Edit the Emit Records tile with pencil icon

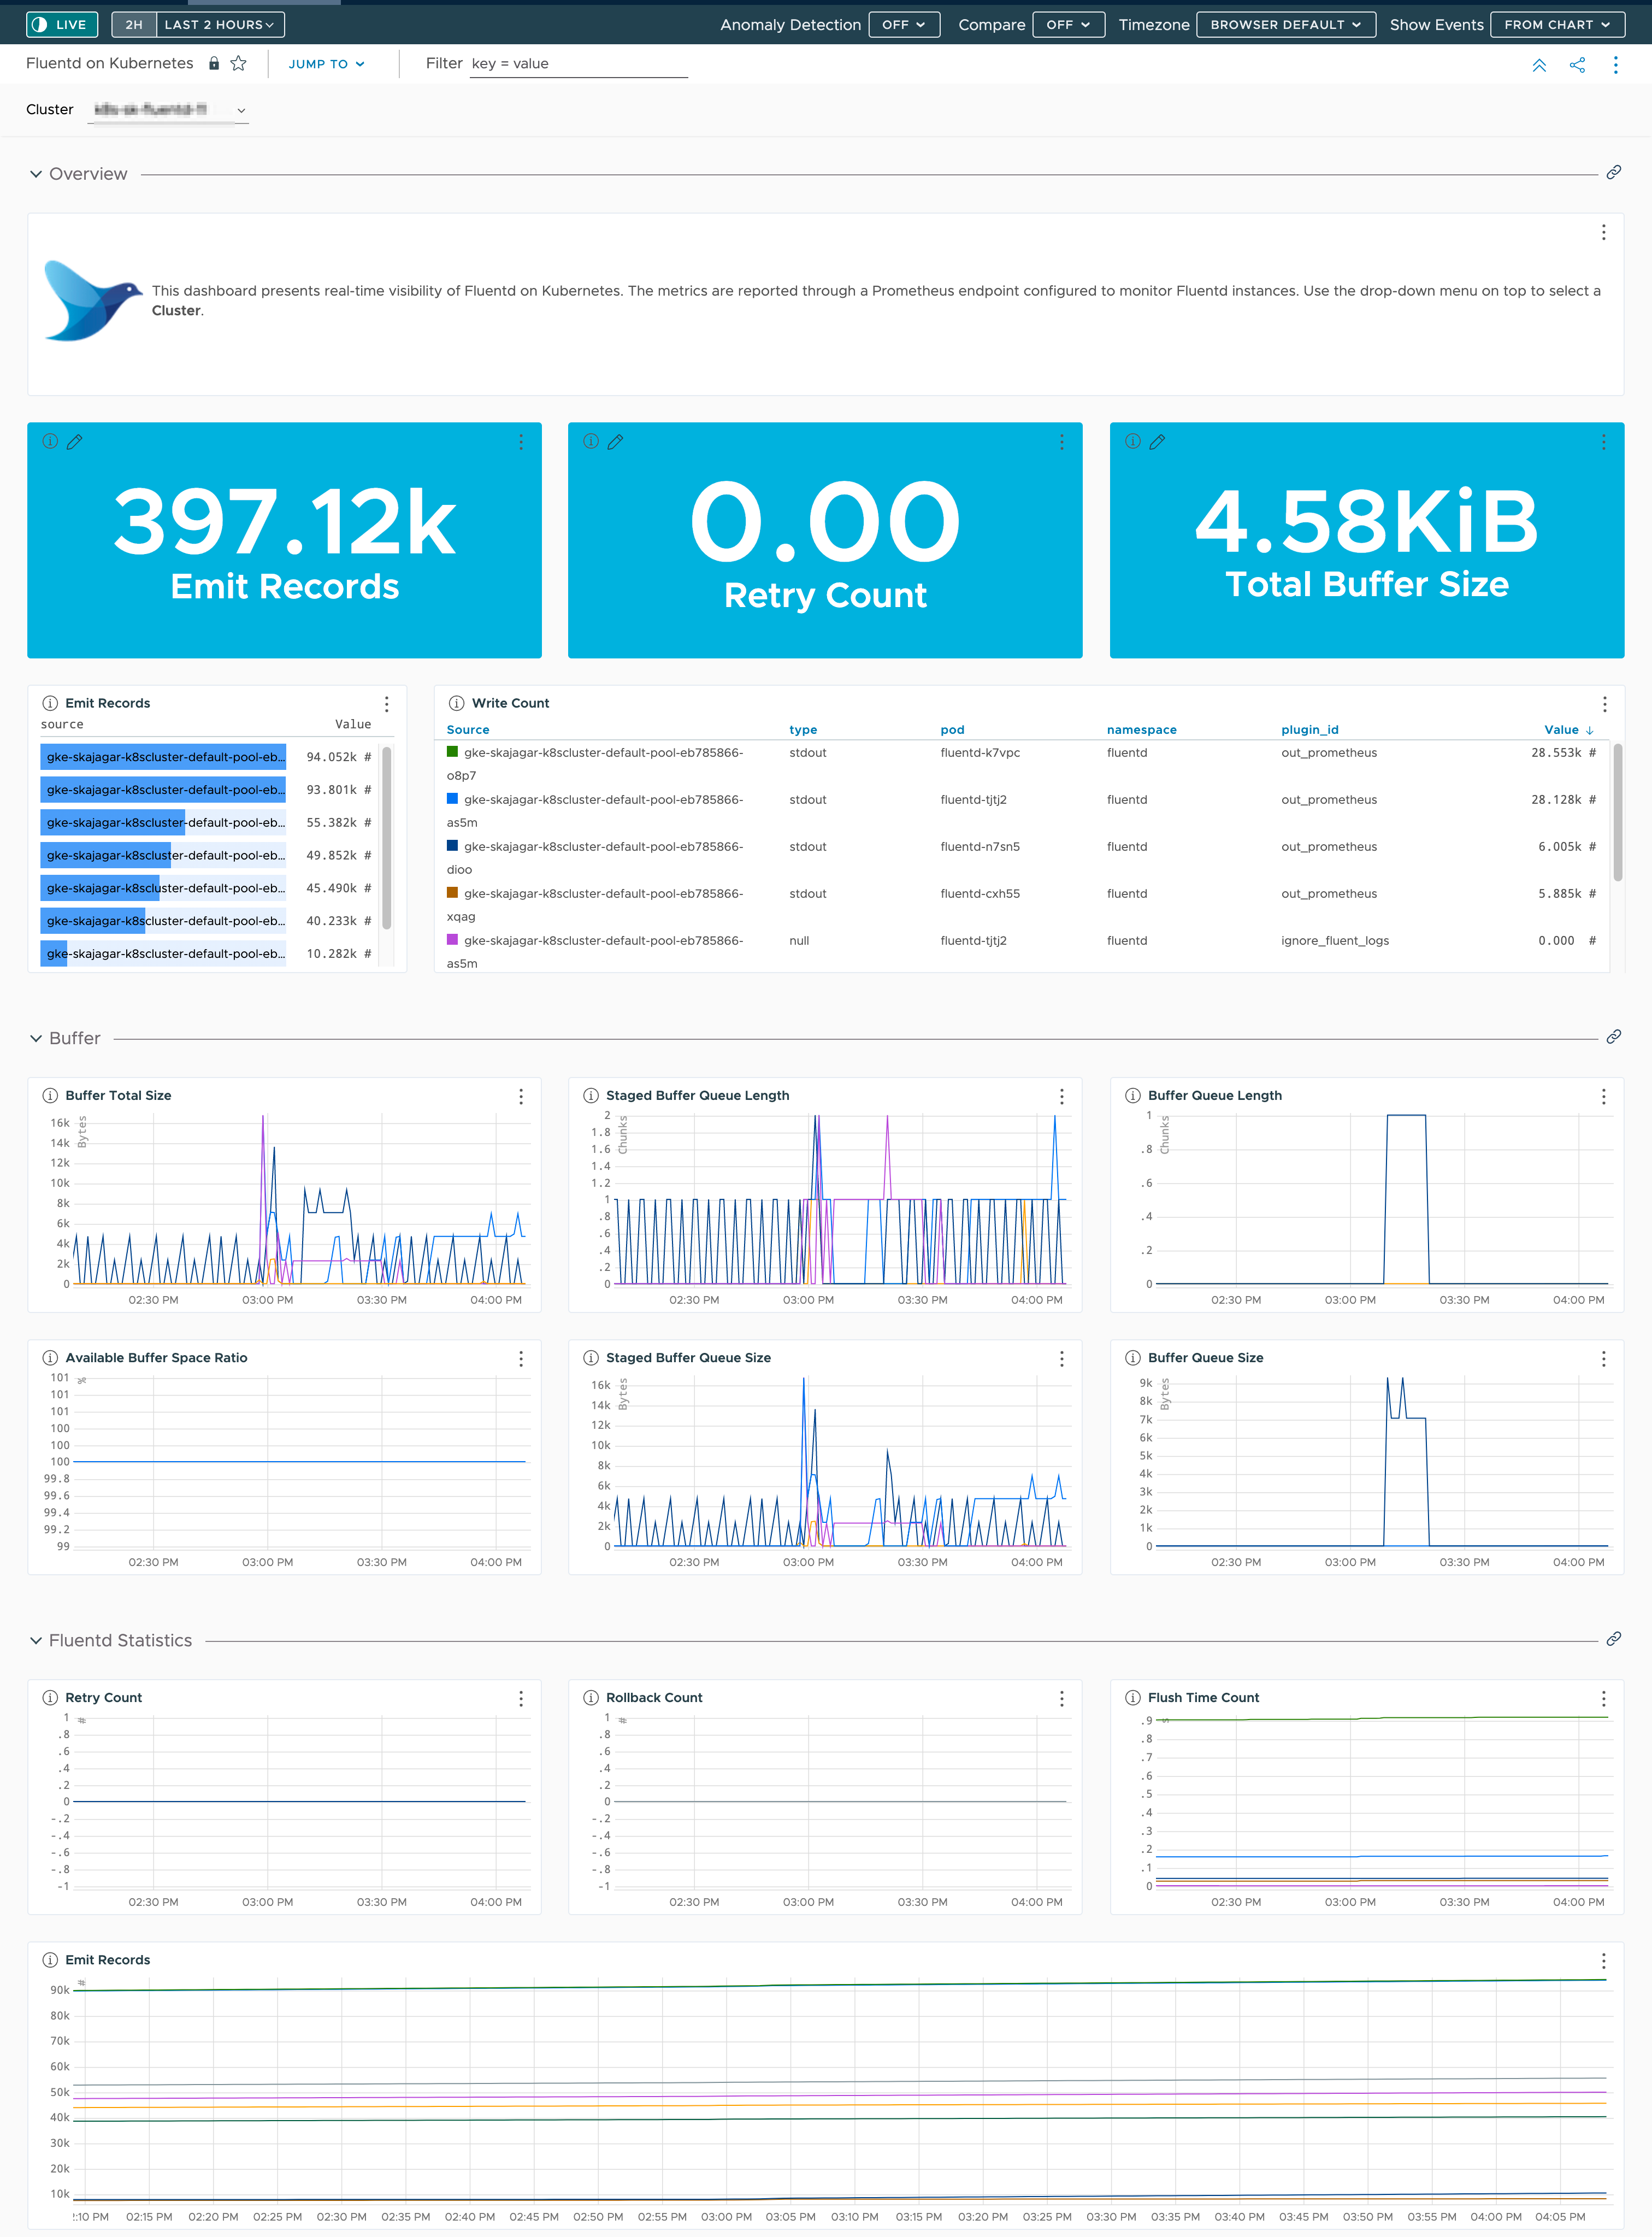pyautogui.click(x=75, y=441)
